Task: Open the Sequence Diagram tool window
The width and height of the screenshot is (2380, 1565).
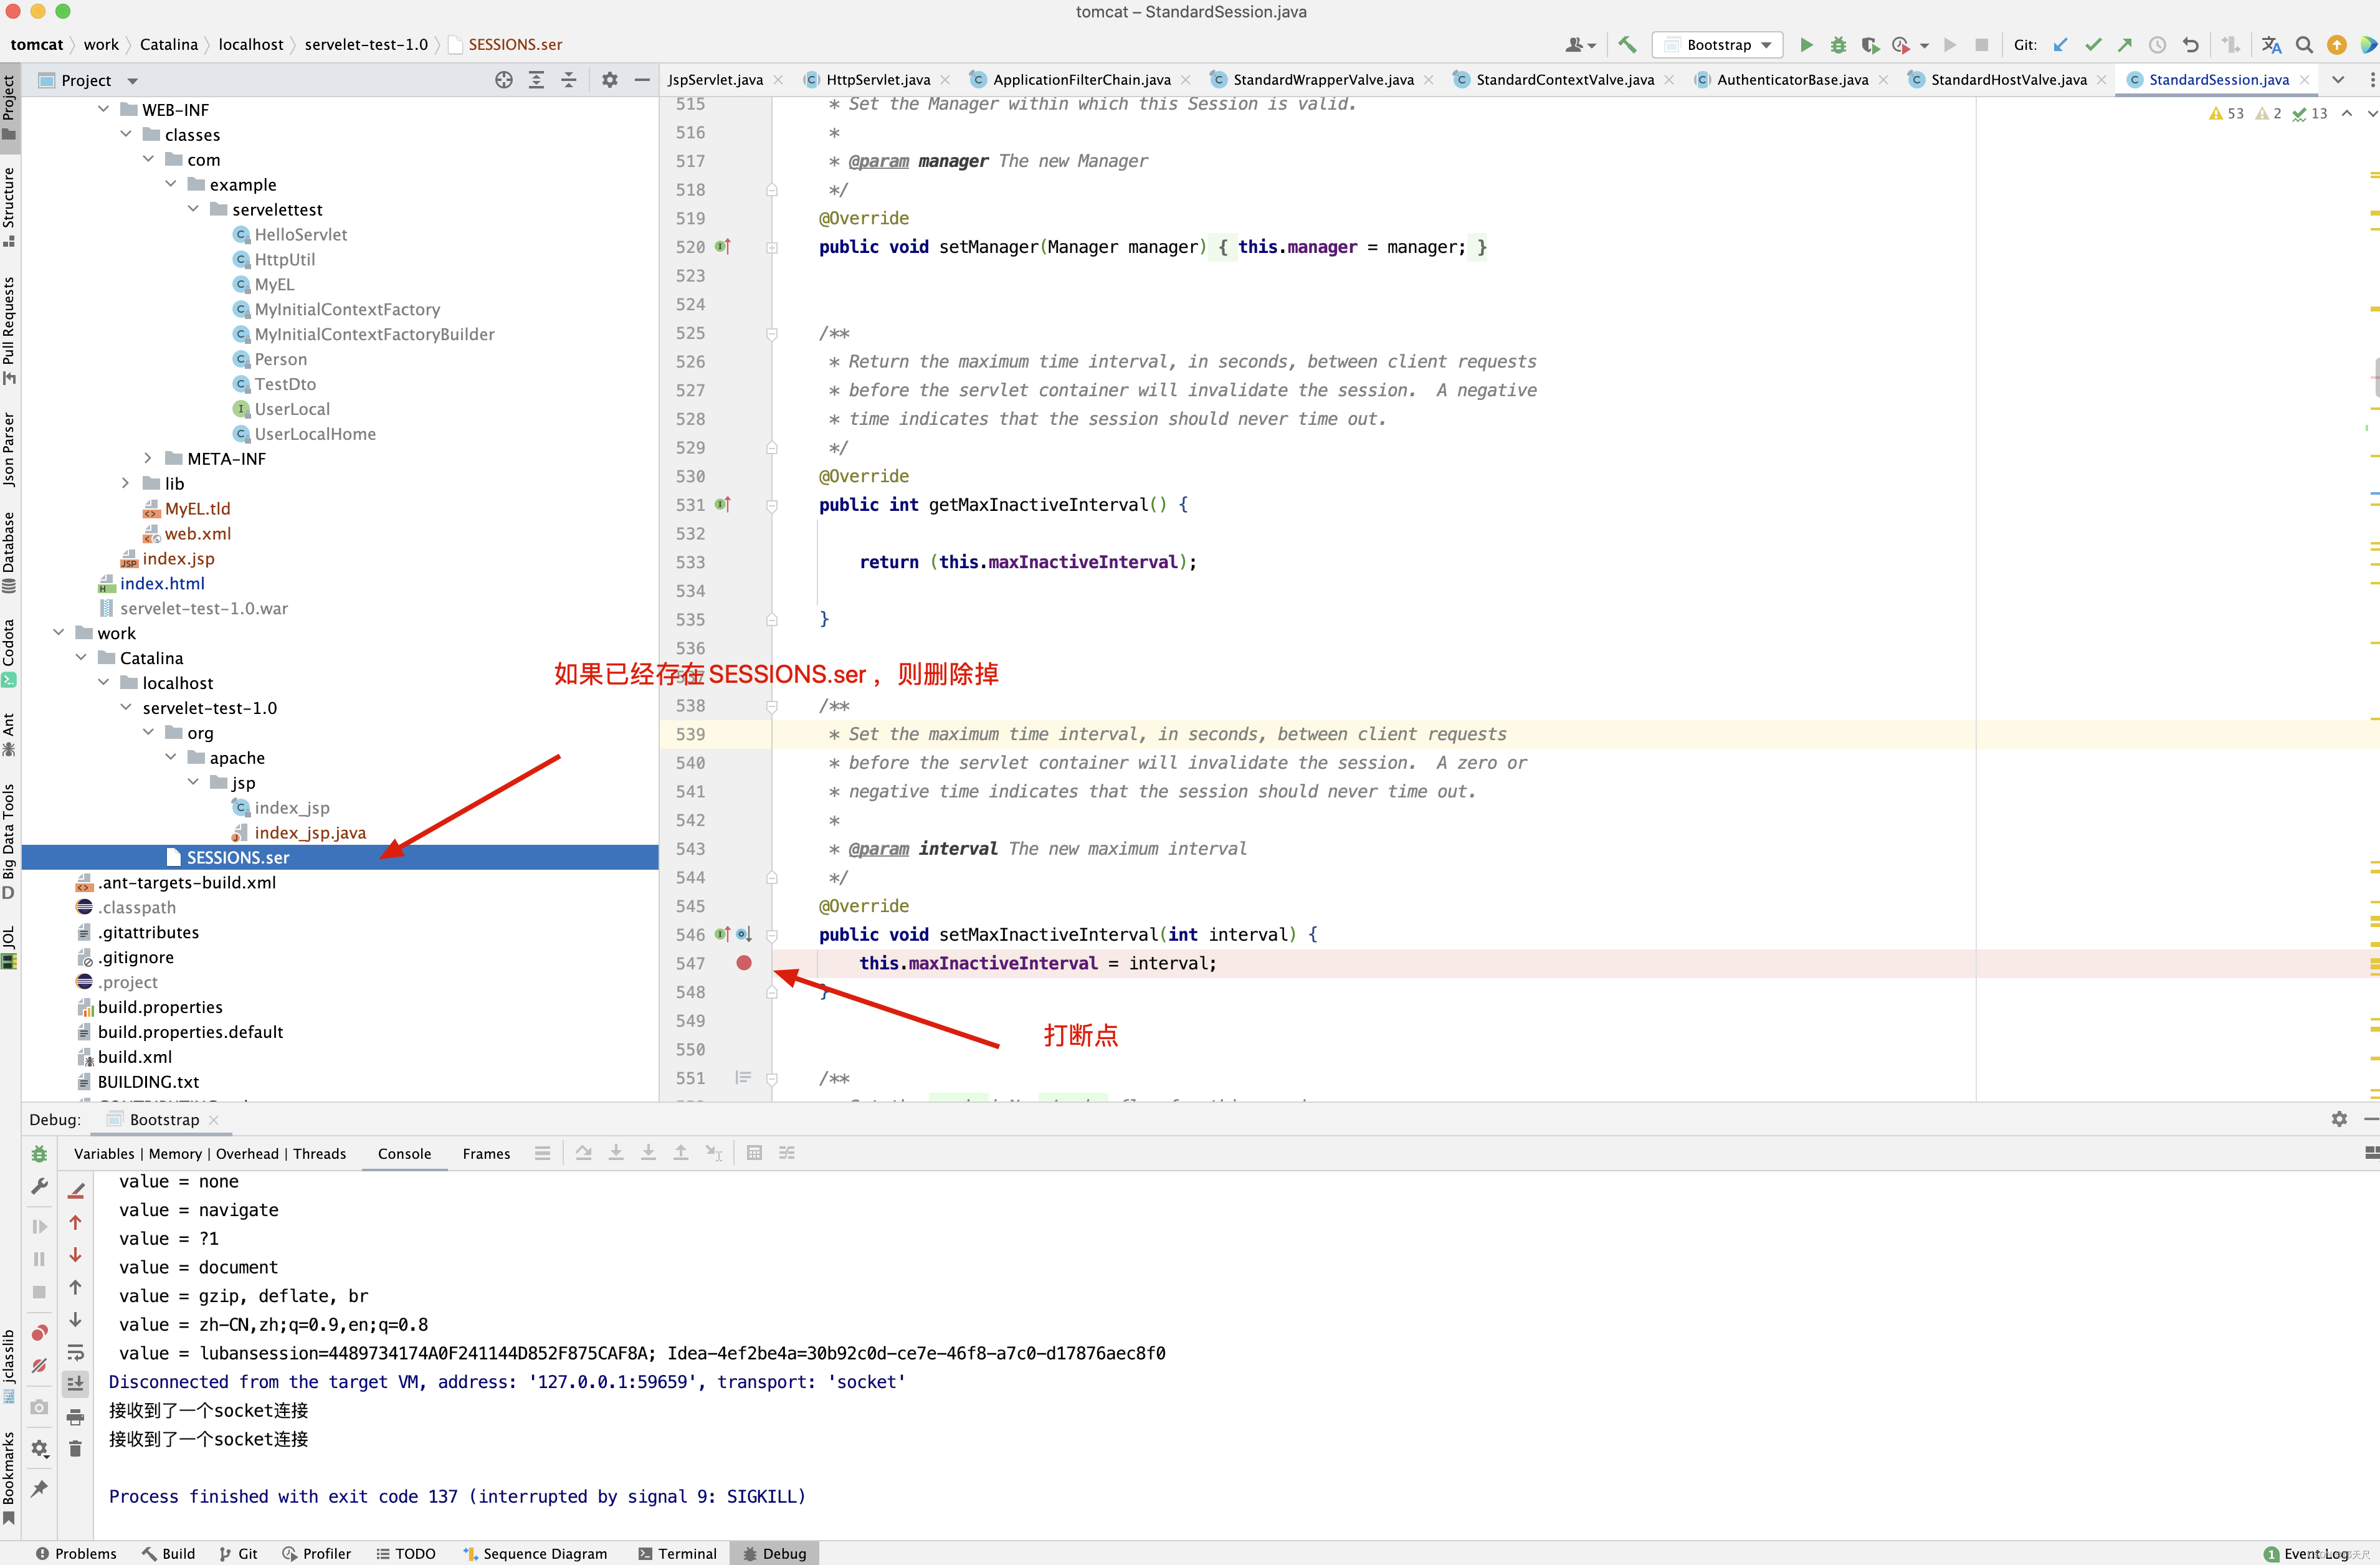Action: (535, 1554)
